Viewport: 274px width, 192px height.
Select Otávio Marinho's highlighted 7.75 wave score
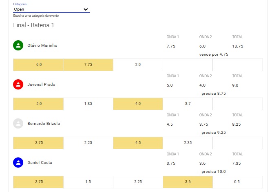pos(88,65)
